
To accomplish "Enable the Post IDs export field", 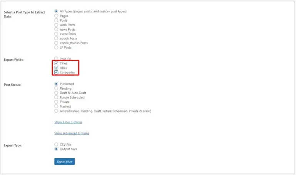I will (x=56, y=59).
